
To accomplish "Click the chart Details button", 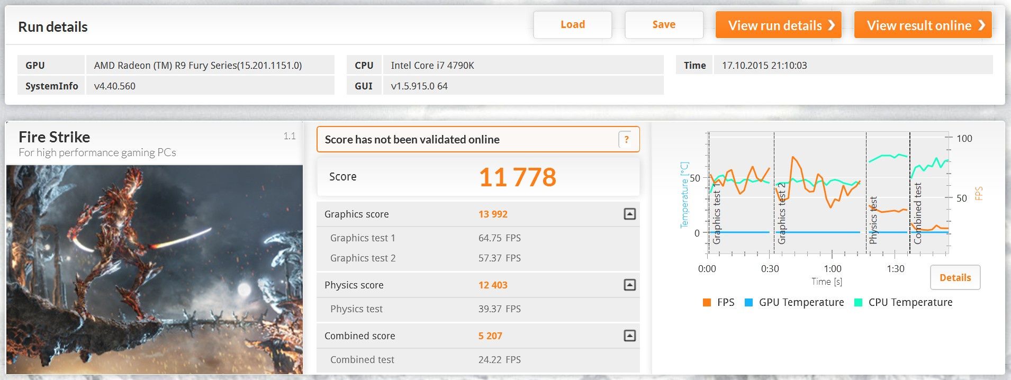I will (x=955, y=278).
